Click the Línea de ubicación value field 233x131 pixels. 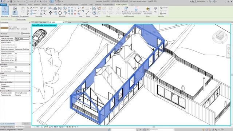click(22, 38)
